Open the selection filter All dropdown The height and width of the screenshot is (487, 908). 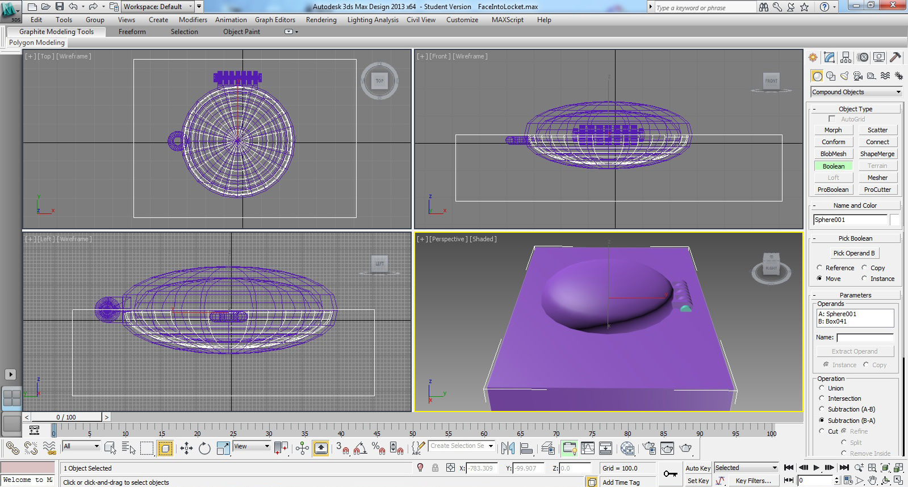(x=81, y=446)
